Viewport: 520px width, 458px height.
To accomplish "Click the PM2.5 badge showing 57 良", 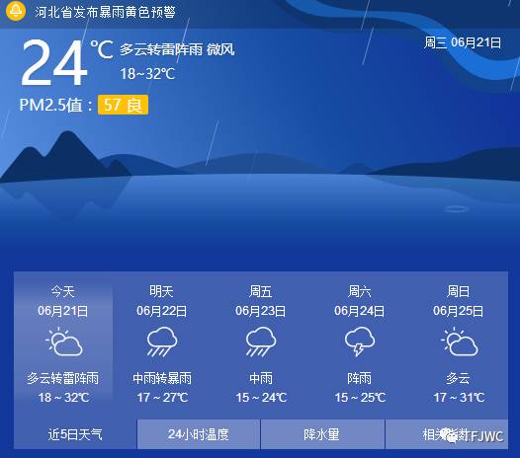I will coord(123,105).
